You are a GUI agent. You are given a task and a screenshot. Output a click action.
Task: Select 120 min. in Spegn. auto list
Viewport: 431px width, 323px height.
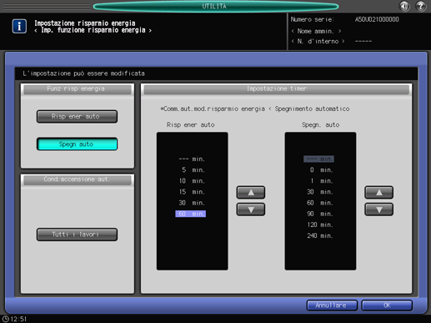319,225
